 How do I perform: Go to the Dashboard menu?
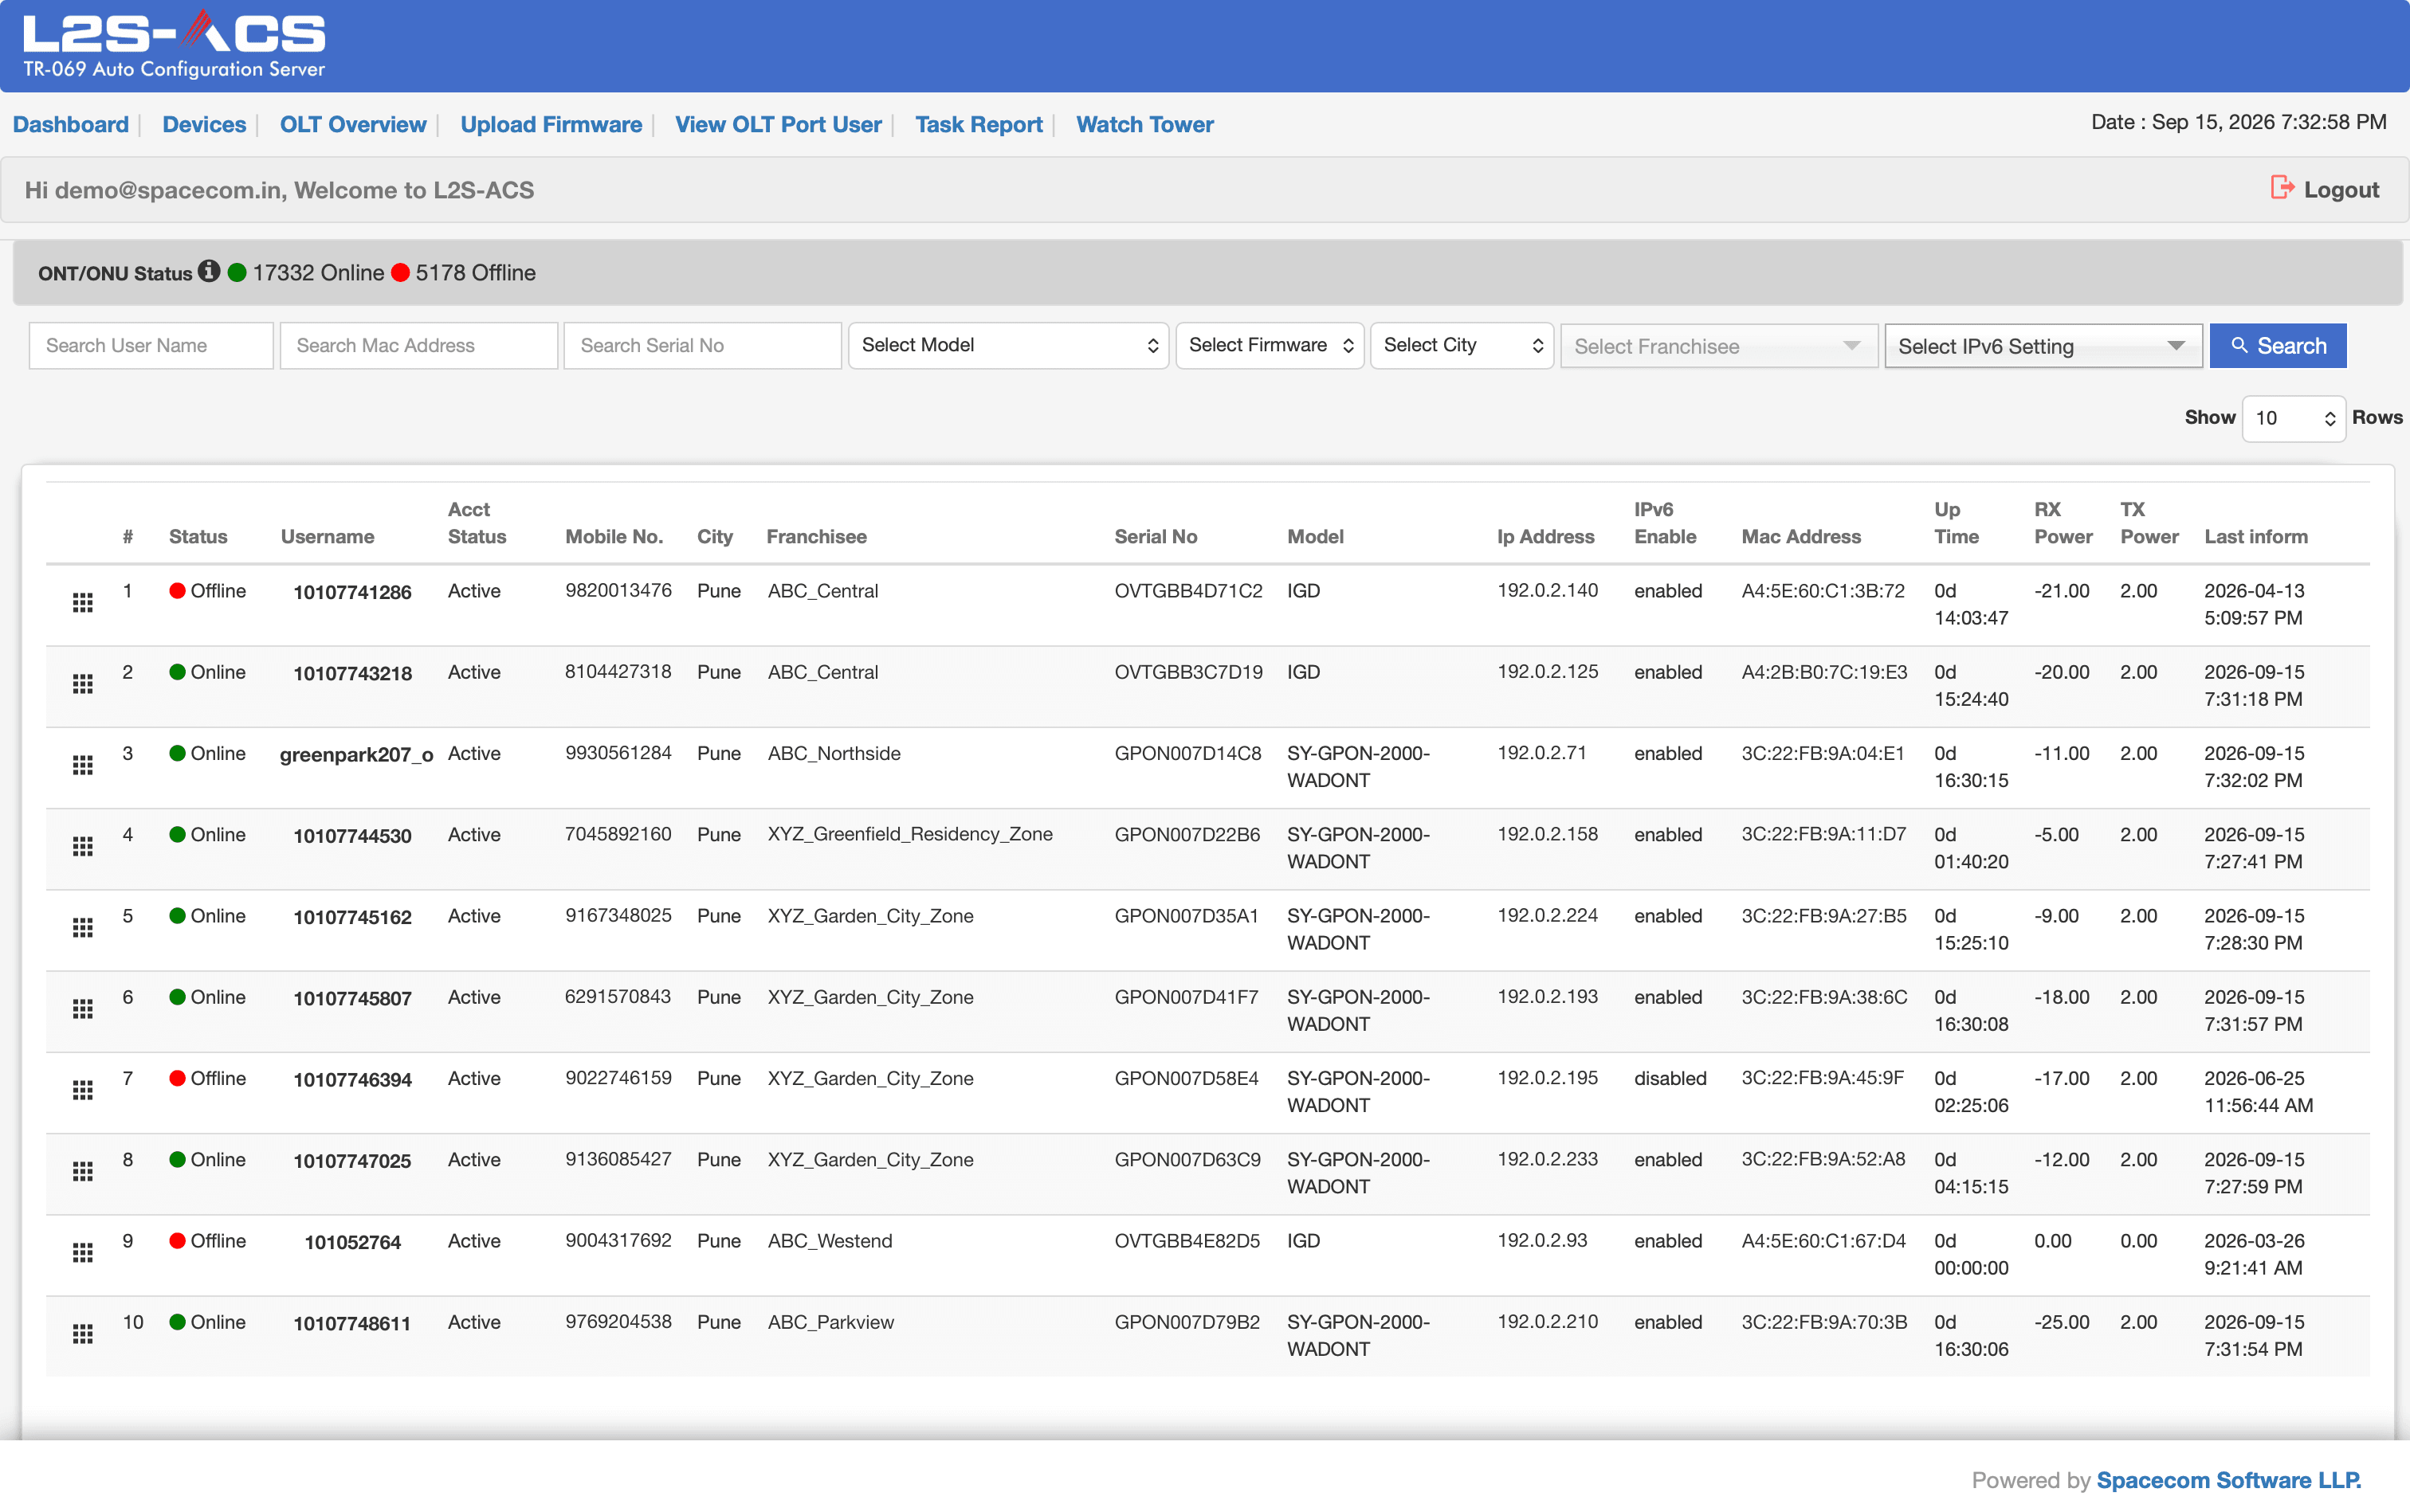click(71, 124)
